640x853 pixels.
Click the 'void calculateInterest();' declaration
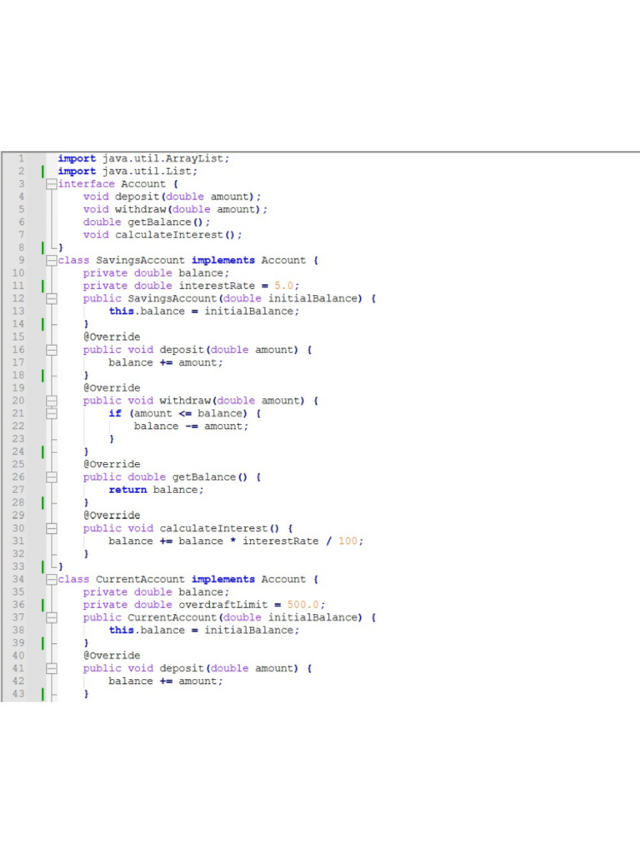[162, 235]
